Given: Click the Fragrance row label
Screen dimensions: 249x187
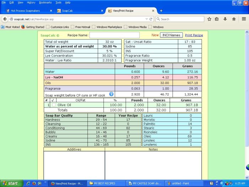Looking at the screenshot, I should (x=53, y=88).
